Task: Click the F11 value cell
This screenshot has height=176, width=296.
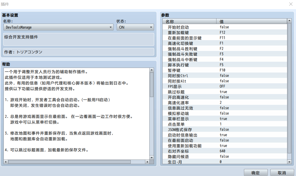Action: coord(222,38)
